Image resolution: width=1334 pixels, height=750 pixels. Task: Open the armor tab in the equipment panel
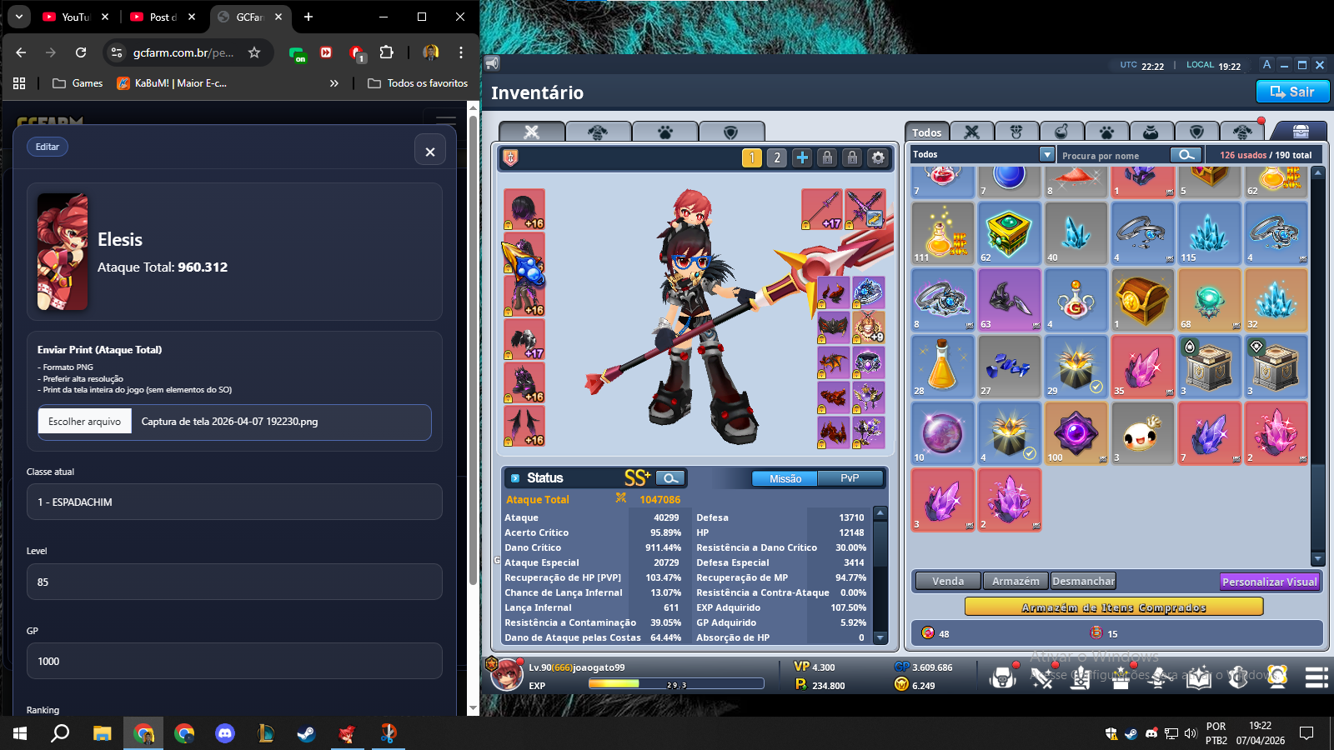click(x=598, y=132)
